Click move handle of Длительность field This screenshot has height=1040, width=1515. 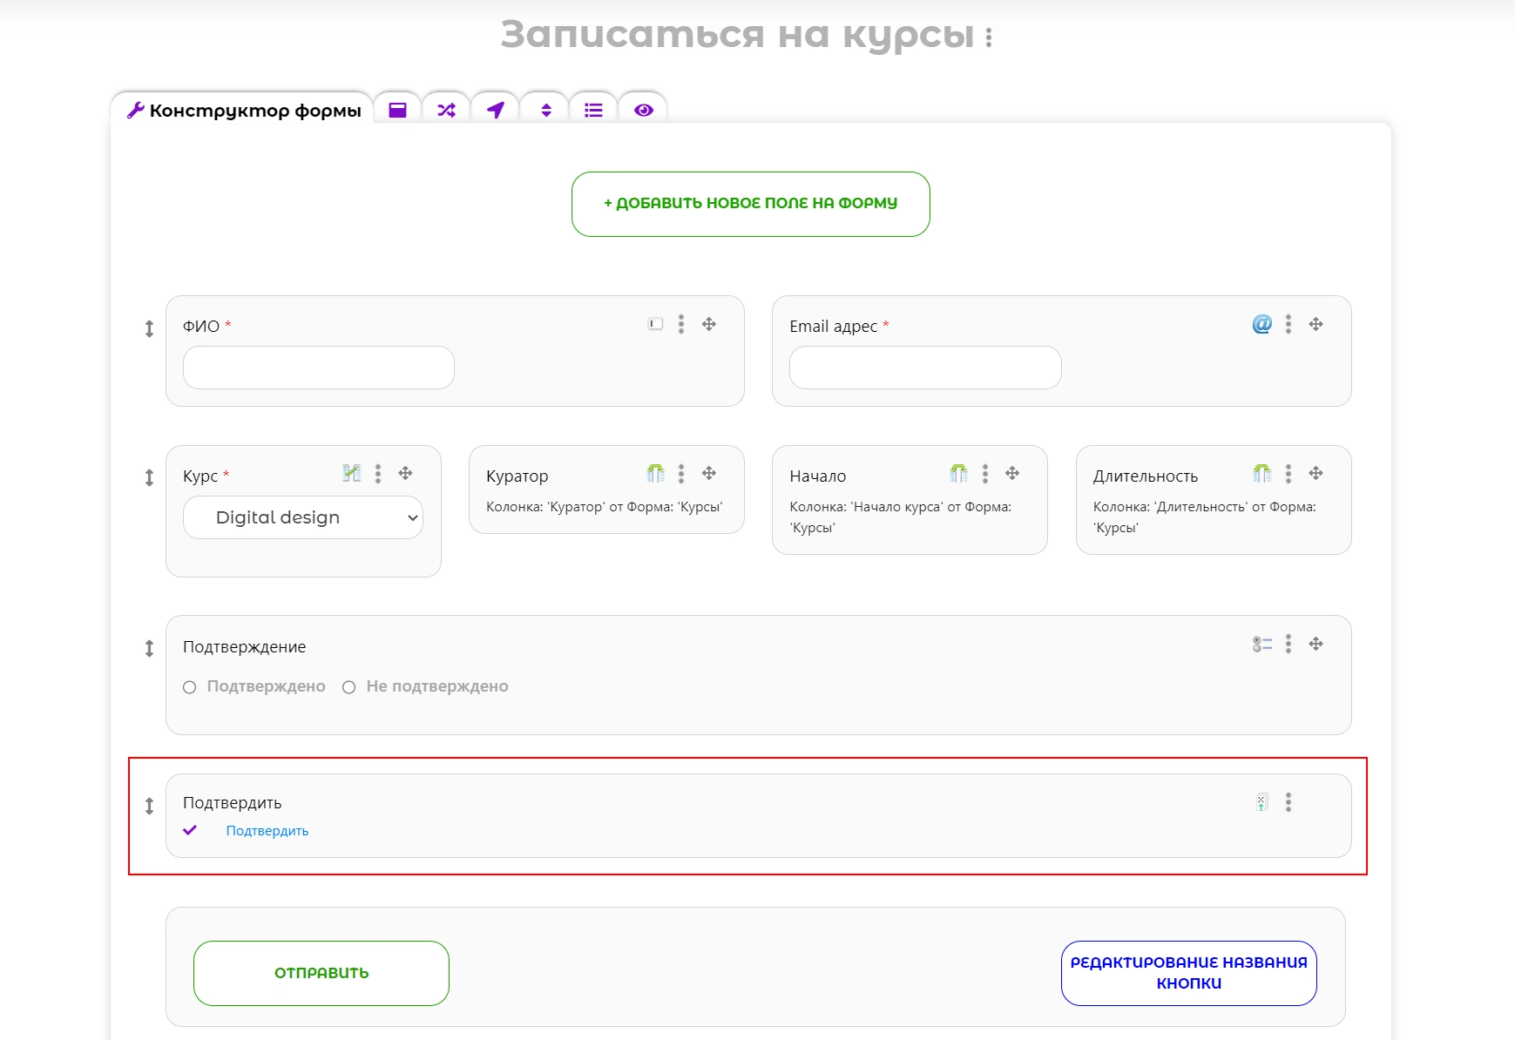pos(1316,473)
